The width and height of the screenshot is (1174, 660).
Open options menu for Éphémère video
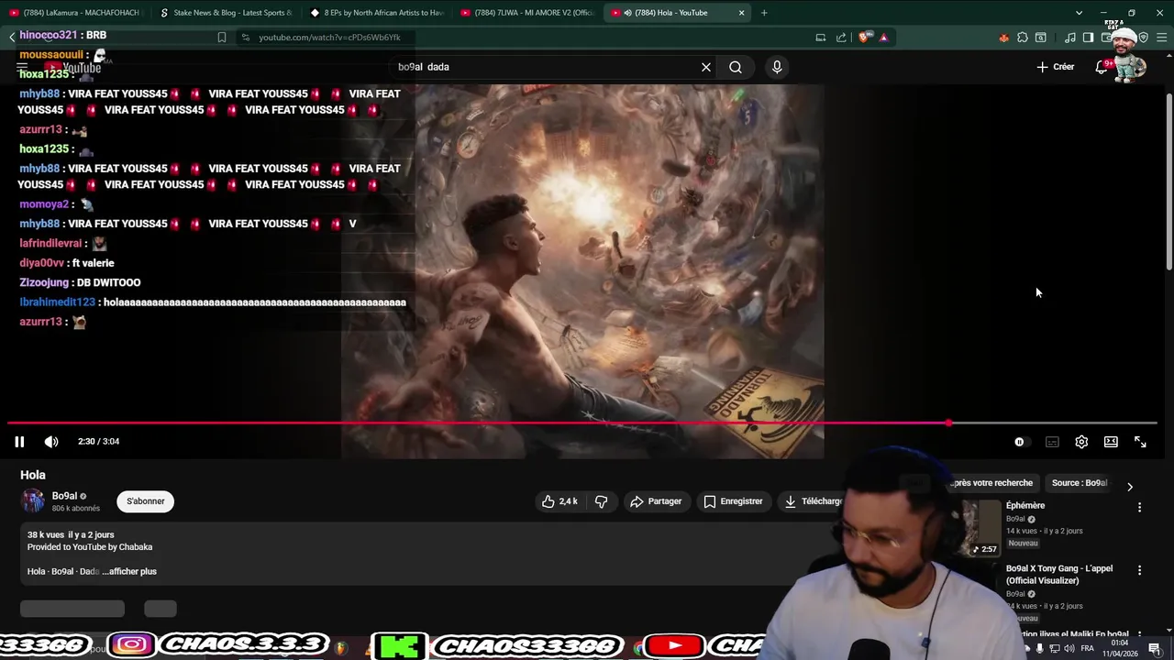[x=1139, y=507]
